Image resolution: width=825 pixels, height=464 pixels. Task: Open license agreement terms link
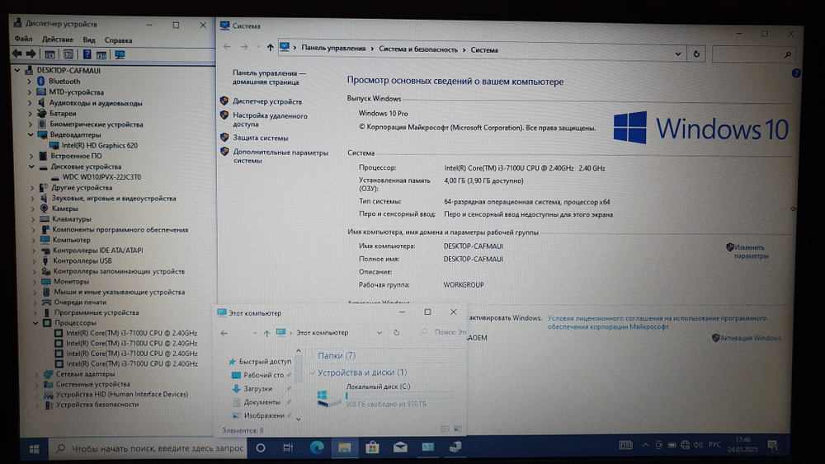(657, 322)
